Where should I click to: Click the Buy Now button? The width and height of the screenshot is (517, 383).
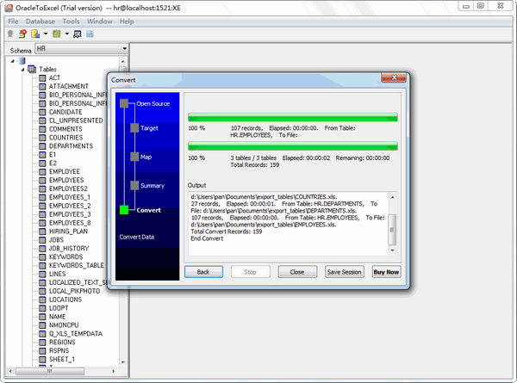385,271
